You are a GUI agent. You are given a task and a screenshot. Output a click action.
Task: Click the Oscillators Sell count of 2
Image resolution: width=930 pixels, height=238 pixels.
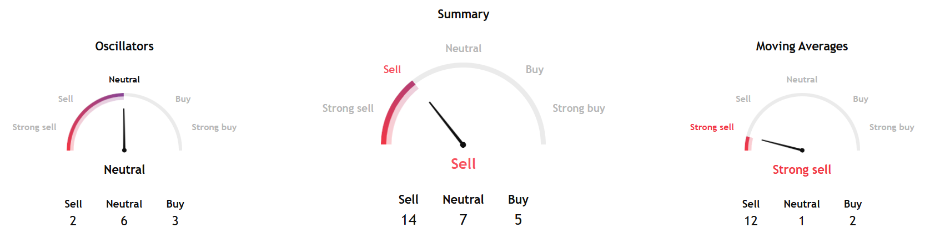pyautogui.click(x=73, y=221)
